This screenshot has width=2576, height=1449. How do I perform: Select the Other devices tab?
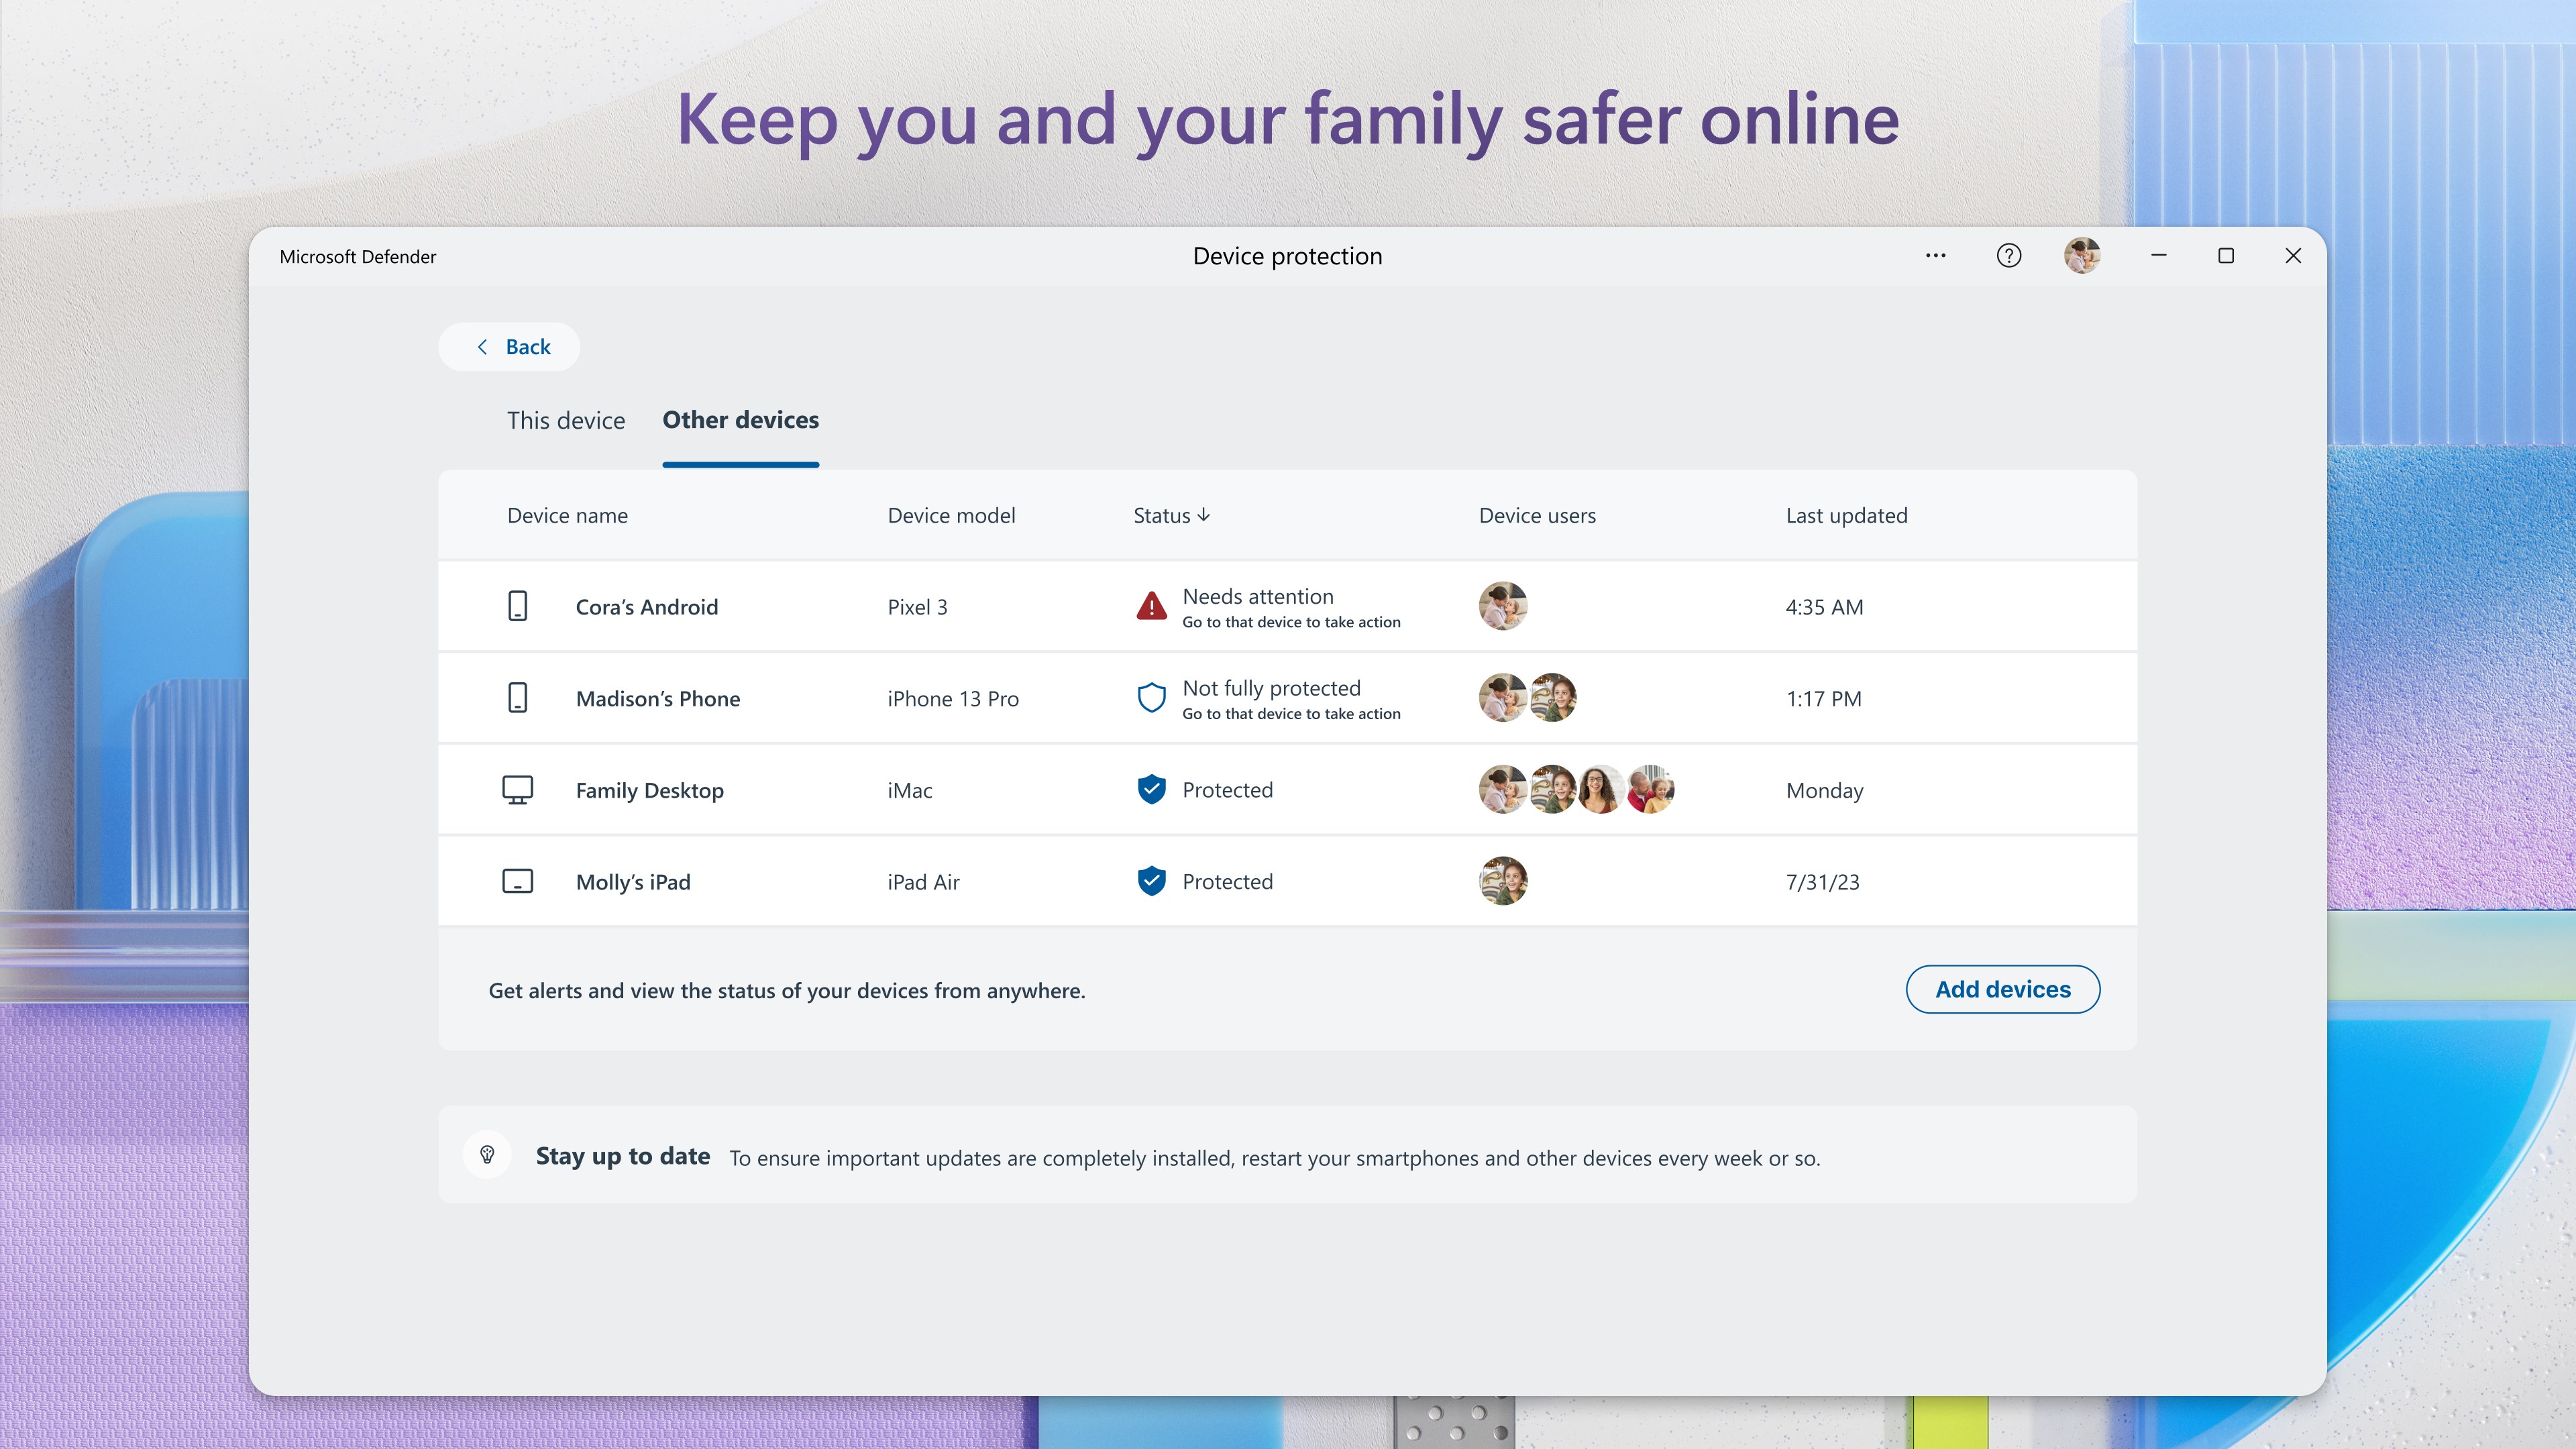tap(740, 420)
